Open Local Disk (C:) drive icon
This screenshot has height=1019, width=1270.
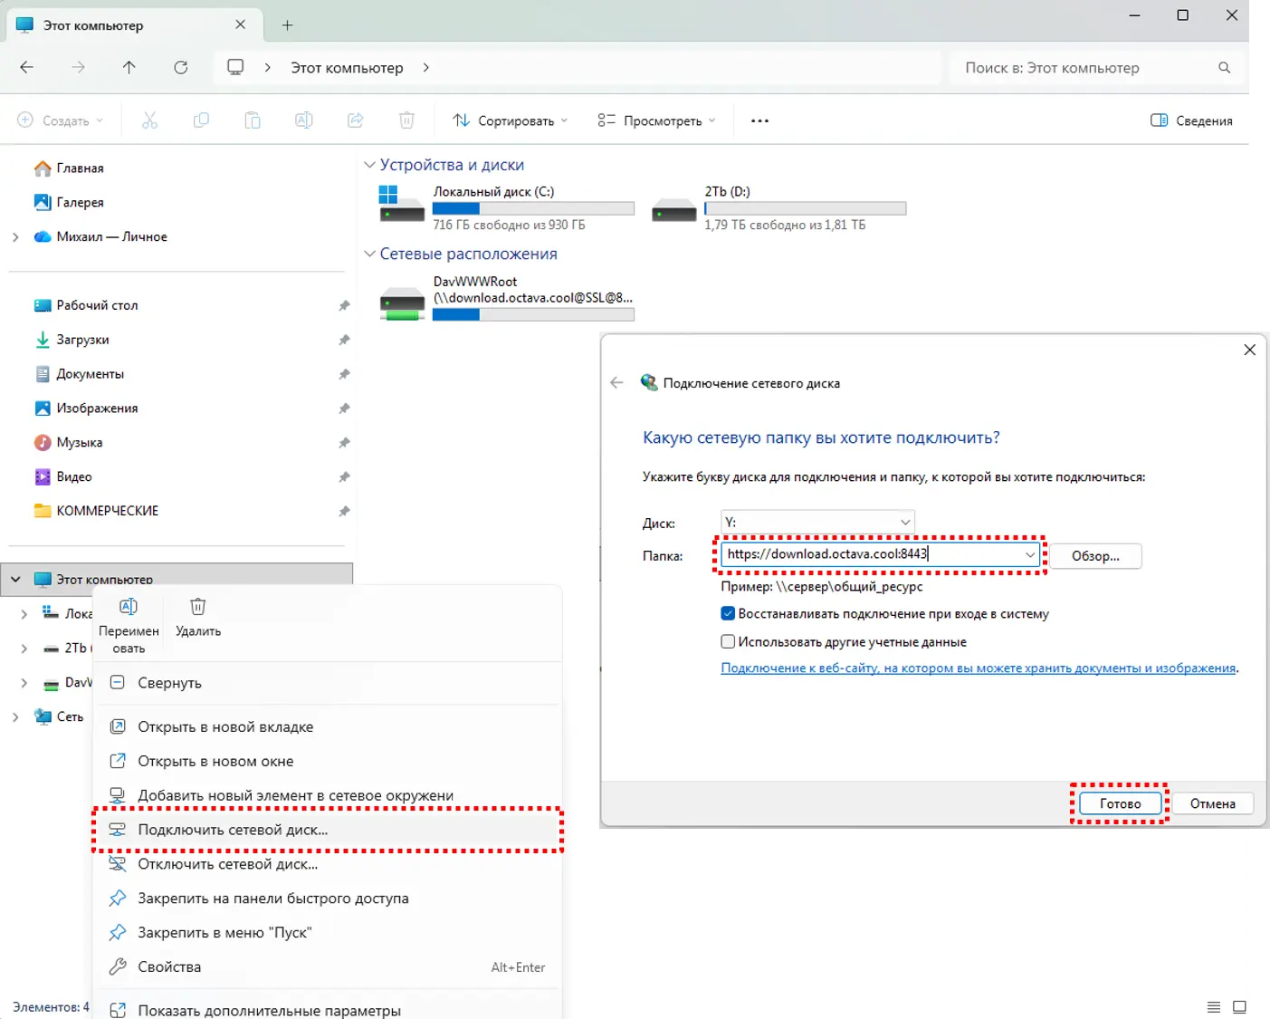coord(402,207)
